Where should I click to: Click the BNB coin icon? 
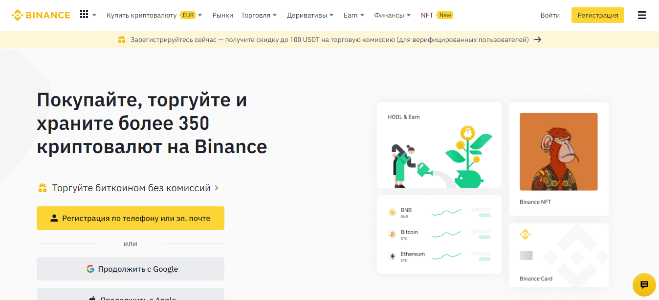[392, 213]
